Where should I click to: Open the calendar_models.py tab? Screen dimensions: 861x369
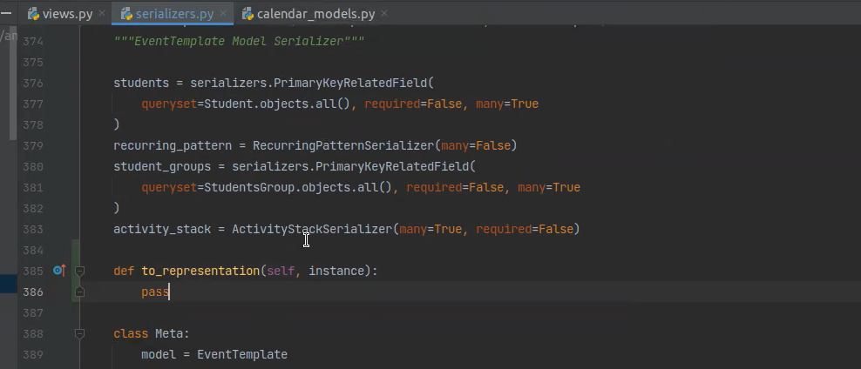tap(315, 14)
